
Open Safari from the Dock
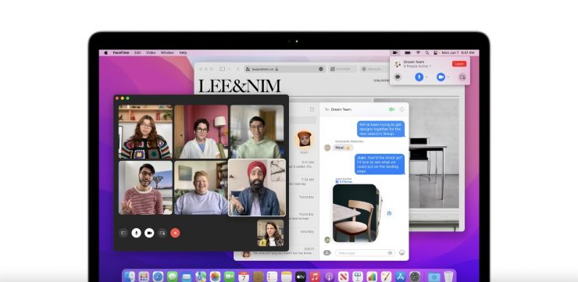[158, 277]
